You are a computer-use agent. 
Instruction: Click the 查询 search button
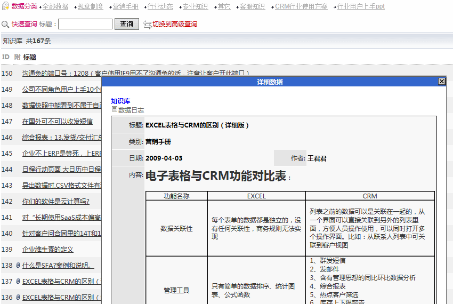pyautogui.click(x=126, y=24)
